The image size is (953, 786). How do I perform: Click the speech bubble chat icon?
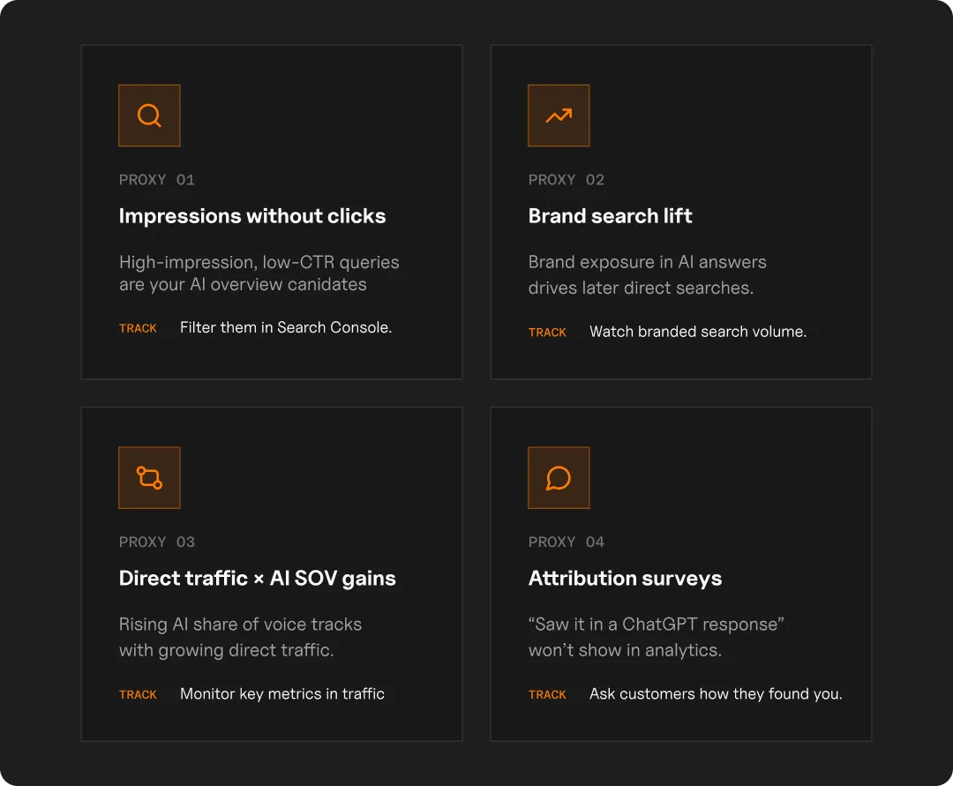click(x=559, y=477)
